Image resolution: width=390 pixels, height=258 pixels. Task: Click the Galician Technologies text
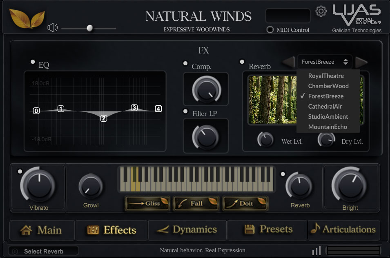coord(357,30)
